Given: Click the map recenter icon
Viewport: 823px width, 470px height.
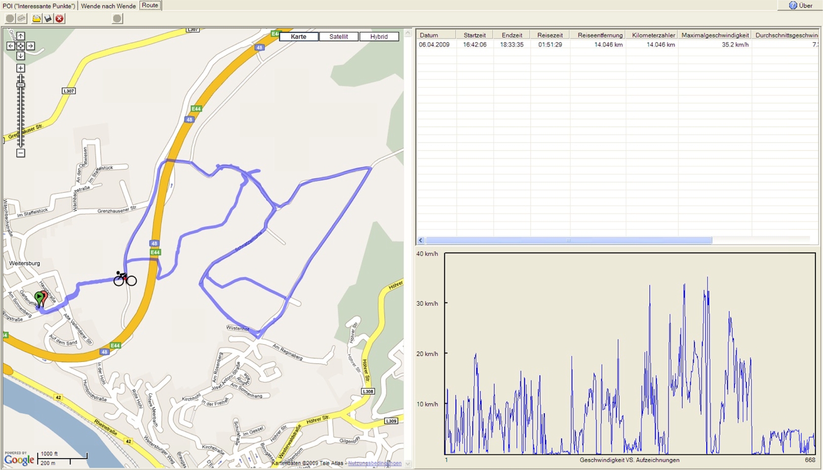Looking at the screenshot, I should 21,46.
